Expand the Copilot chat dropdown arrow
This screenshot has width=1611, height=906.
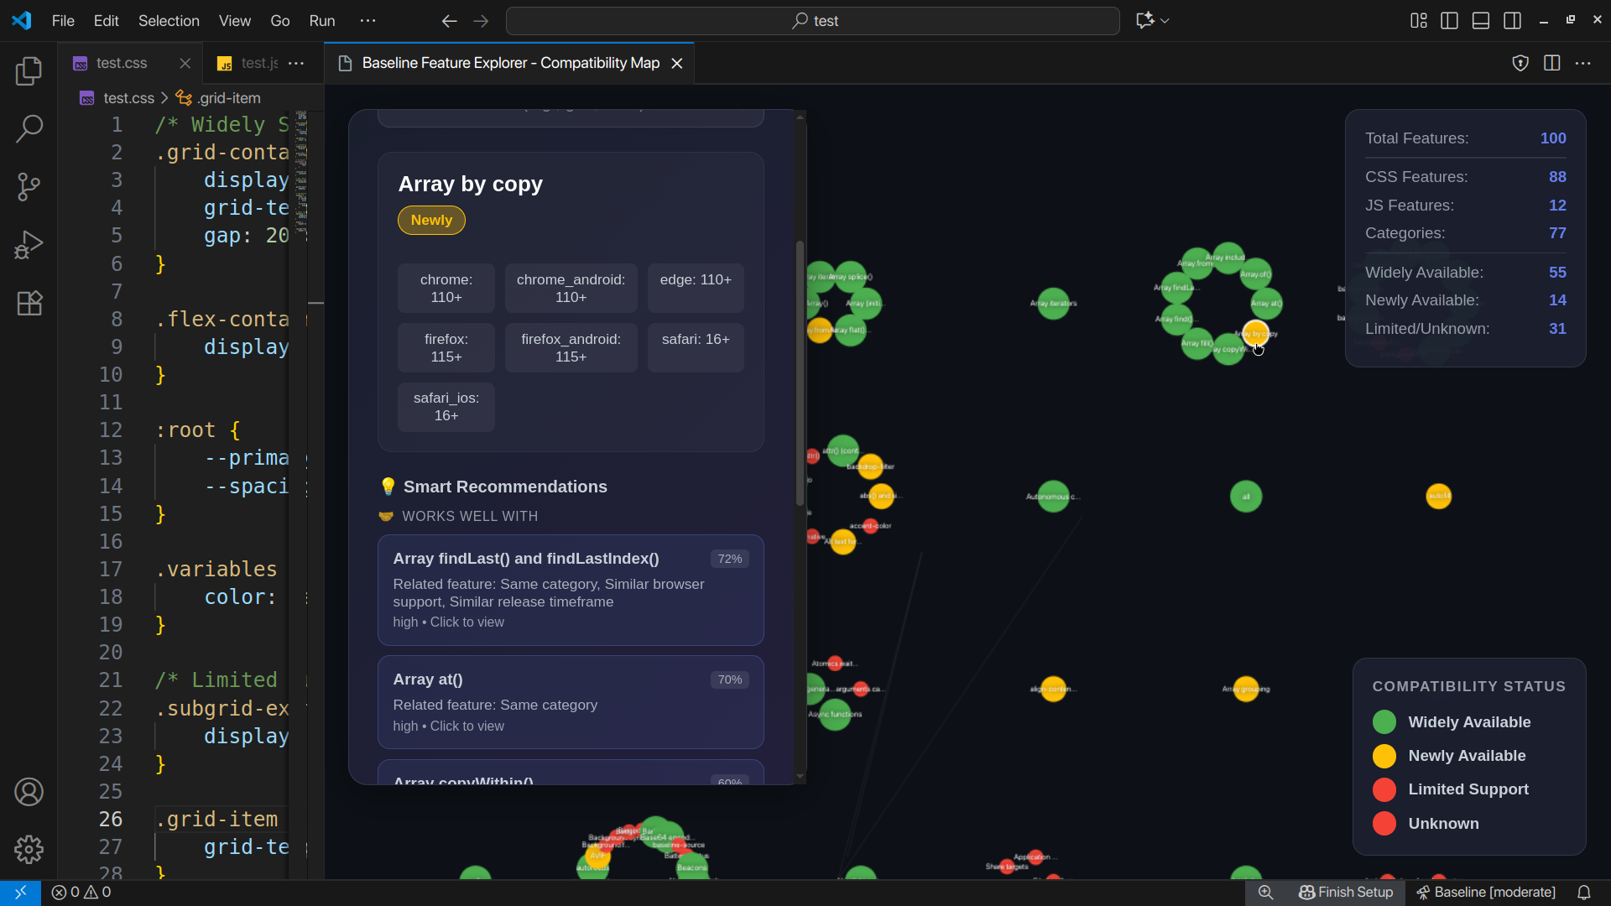(x=1165, y=21)
